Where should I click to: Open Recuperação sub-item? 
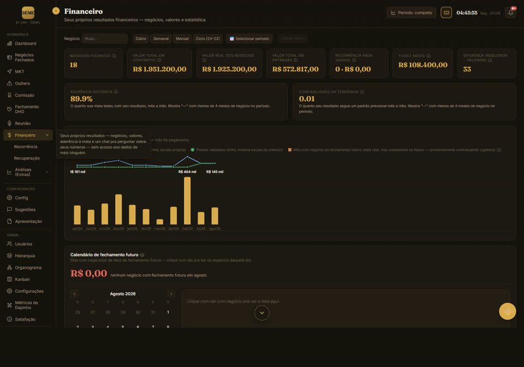click(27, 158)
